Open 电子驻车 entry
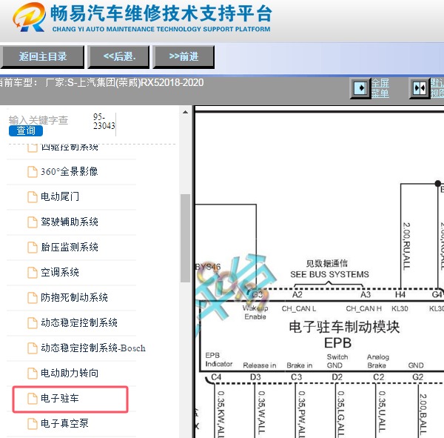 pyautogui.click(x=60, y=398)
